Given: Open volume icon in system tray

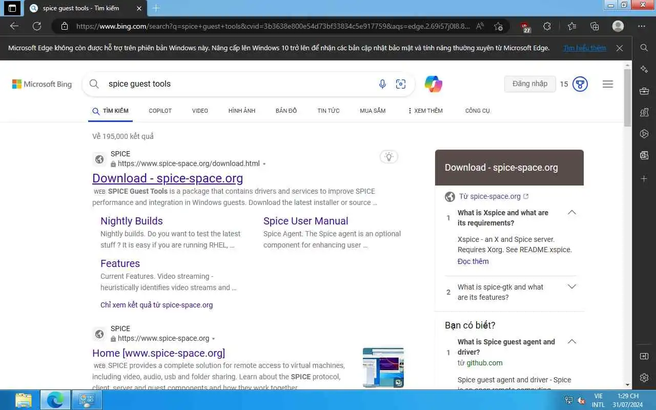Looking at the screenshot, I should [x=581, y=400].
